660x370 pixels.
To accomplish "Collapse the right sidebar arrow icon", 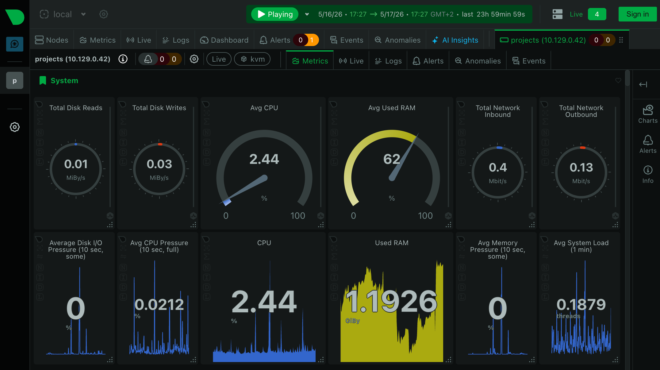I will pos(643,84).
